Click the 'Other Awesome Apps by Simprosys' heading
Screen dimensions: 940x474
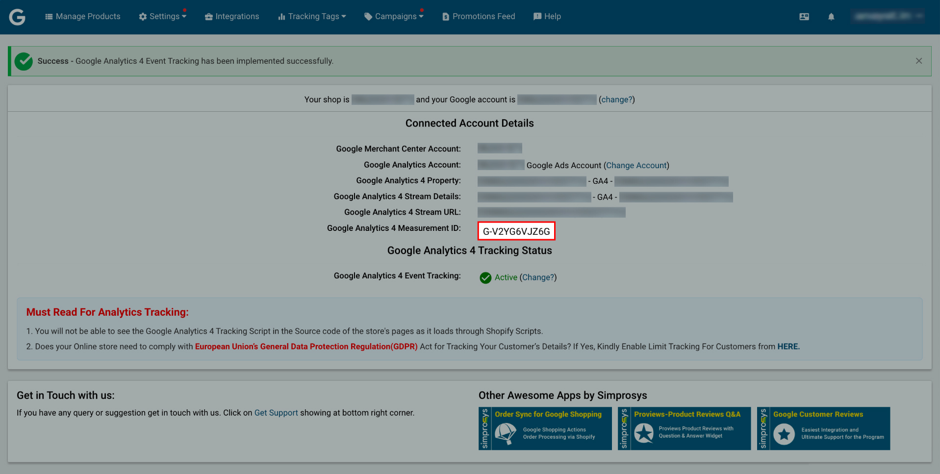tap(563, 396)
